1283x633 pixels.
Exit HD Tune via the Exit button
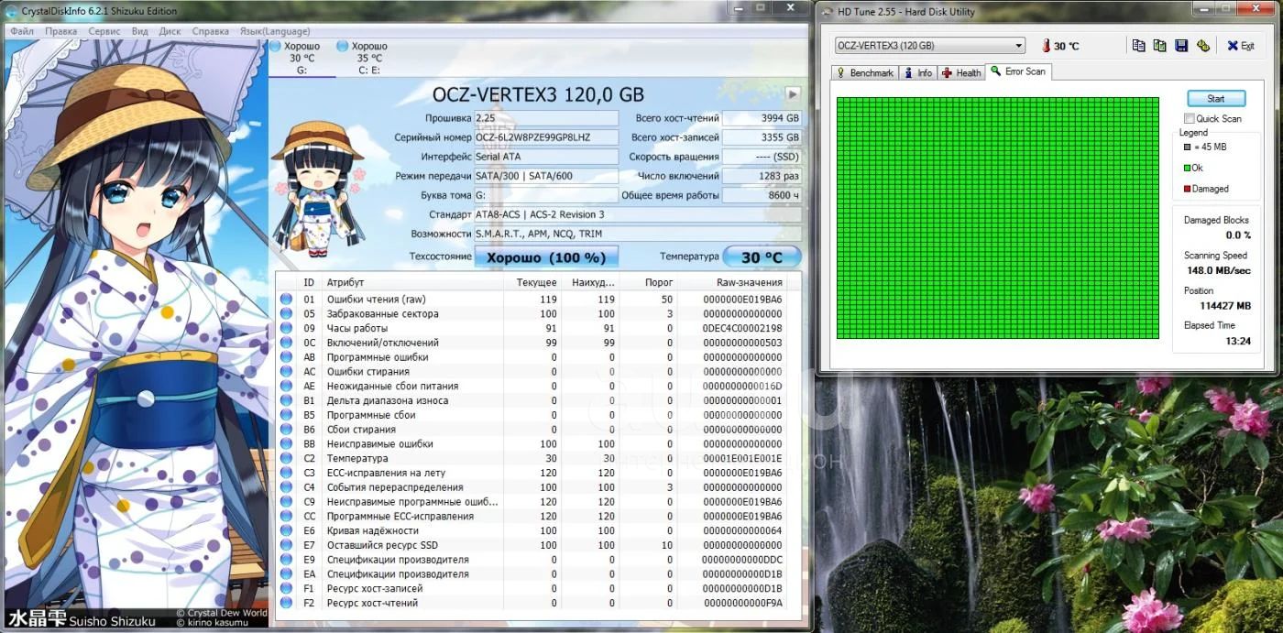(x=1240, y=46)
